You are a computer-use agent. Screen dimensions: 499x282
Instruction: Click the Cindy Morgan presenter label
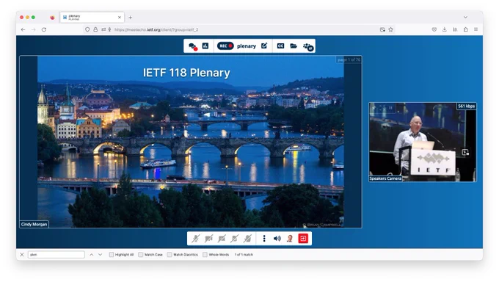click(x=34, y=224)
